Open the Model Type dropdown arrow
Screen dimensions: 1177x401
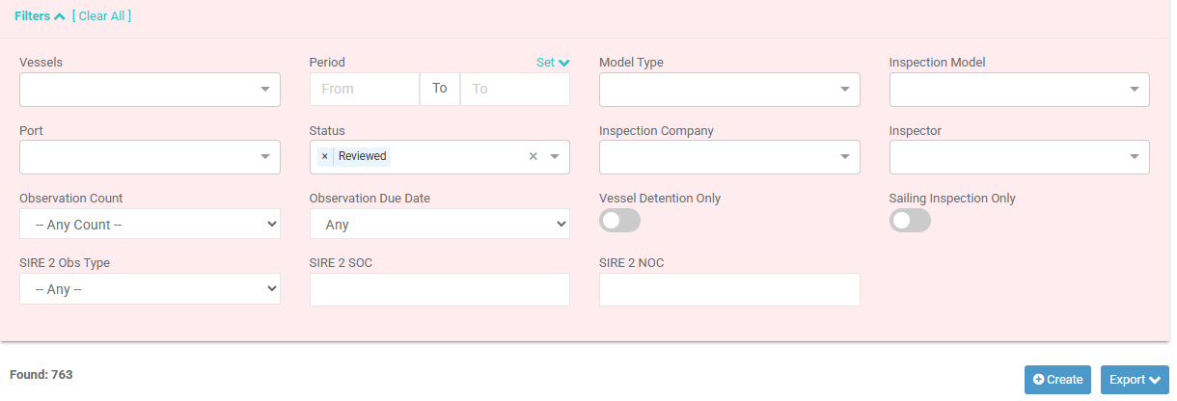(845, 89)
